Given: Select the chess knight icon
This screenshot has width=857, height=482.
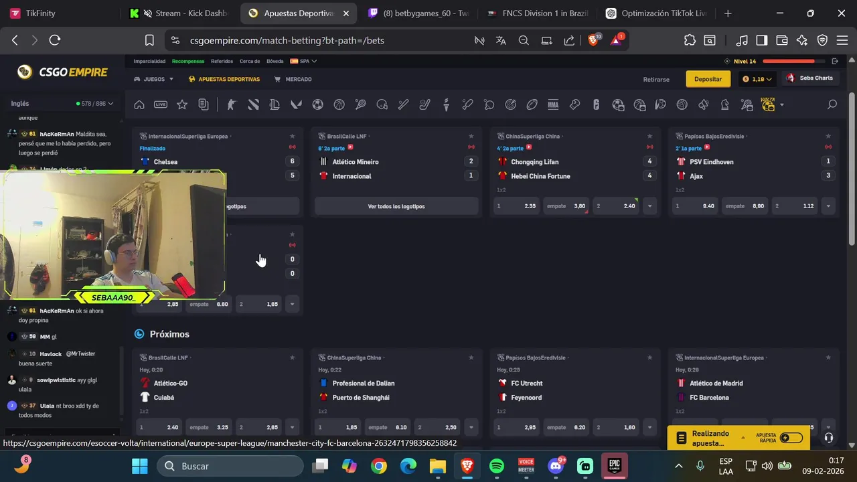Looking at the screenshot, I should coord(724,104).
